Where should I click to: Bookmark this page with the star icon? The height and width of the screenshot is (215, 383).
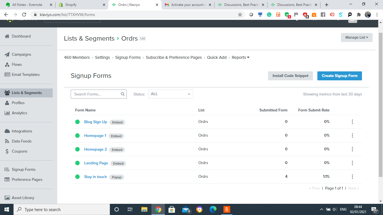pyautogui.click(x=240, y=15)
